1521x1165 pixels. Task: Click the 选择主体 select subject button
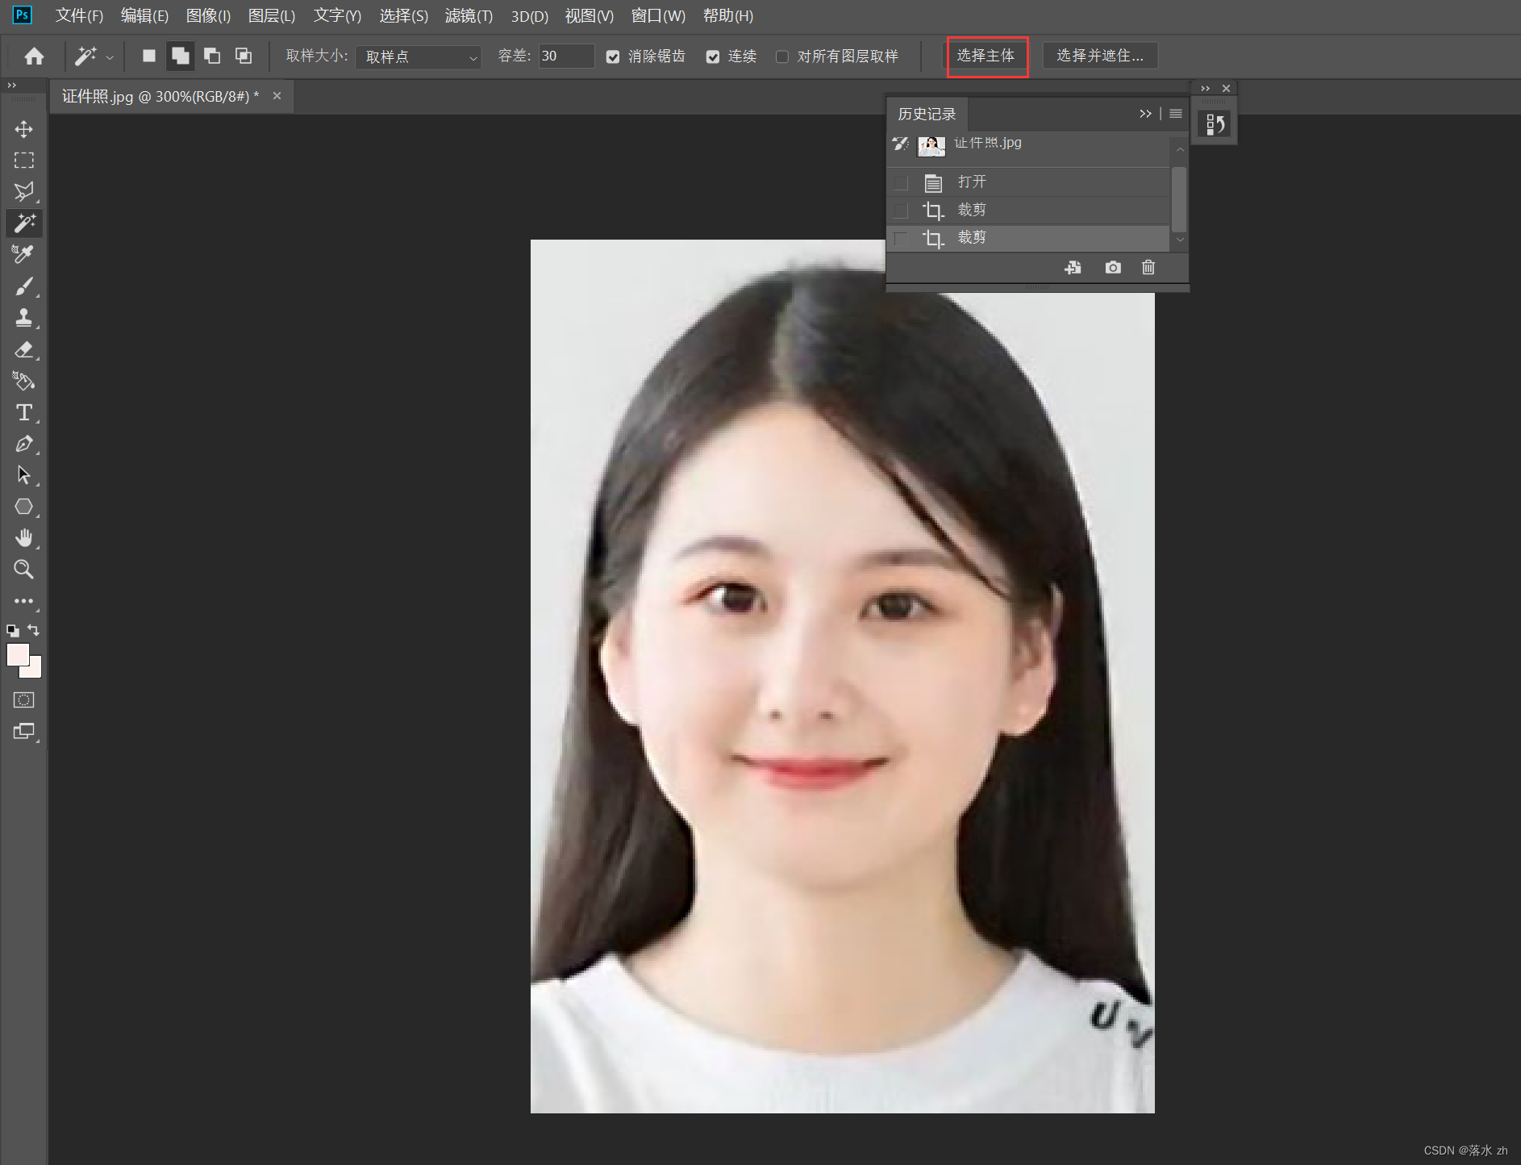[986, 56]
